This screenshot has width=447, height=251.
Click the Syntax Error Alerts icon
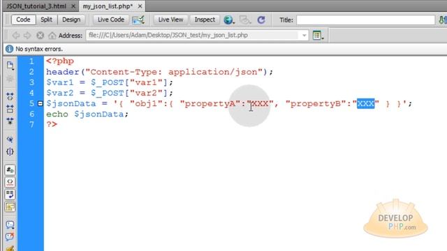tap(10, 207)
